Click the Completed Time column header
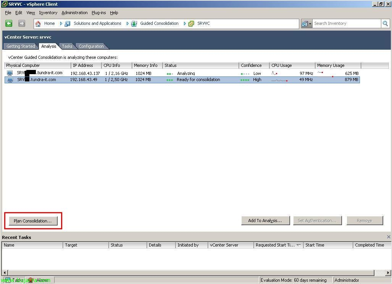The image size is (392, 284). [372, 245]
